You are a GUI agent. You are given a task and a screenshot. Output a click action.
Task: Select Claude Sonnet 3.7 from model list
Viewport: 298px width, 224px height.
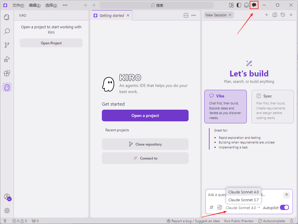pos(243,200)
